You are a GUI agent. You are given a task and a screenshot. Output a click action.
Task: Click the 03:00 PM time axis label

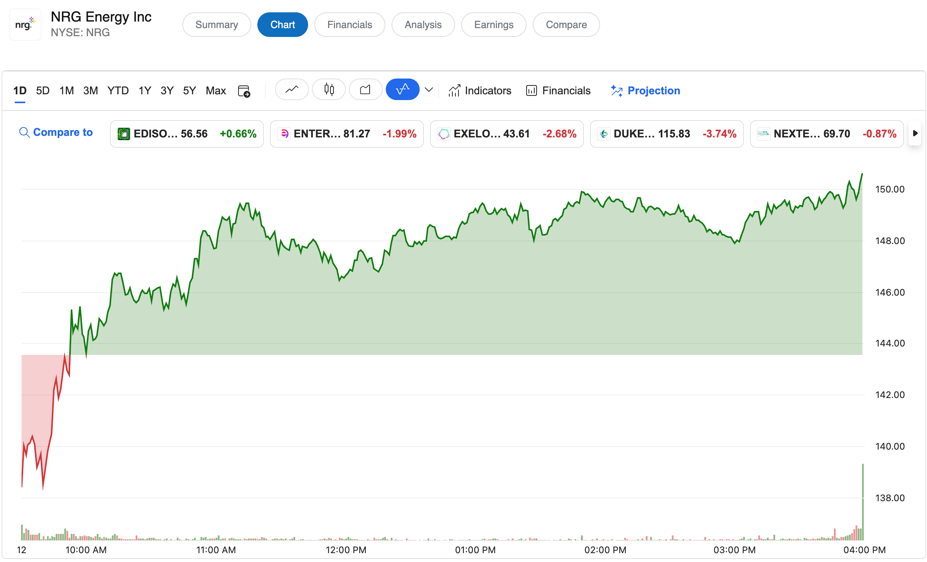click(x=735, y=550)
